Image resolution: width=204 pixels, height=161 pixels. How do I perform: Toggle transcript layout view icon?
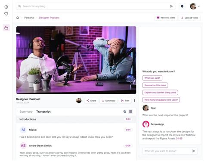point(130,111)
